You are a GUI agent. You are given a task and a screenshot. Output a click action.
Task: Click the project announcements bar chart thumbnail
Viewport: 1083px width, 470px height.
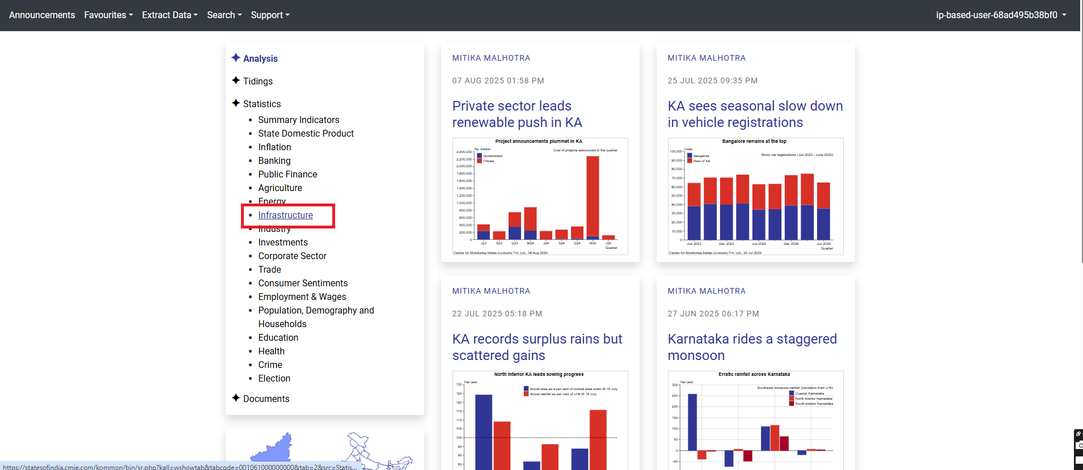click(x=540, y=197)
